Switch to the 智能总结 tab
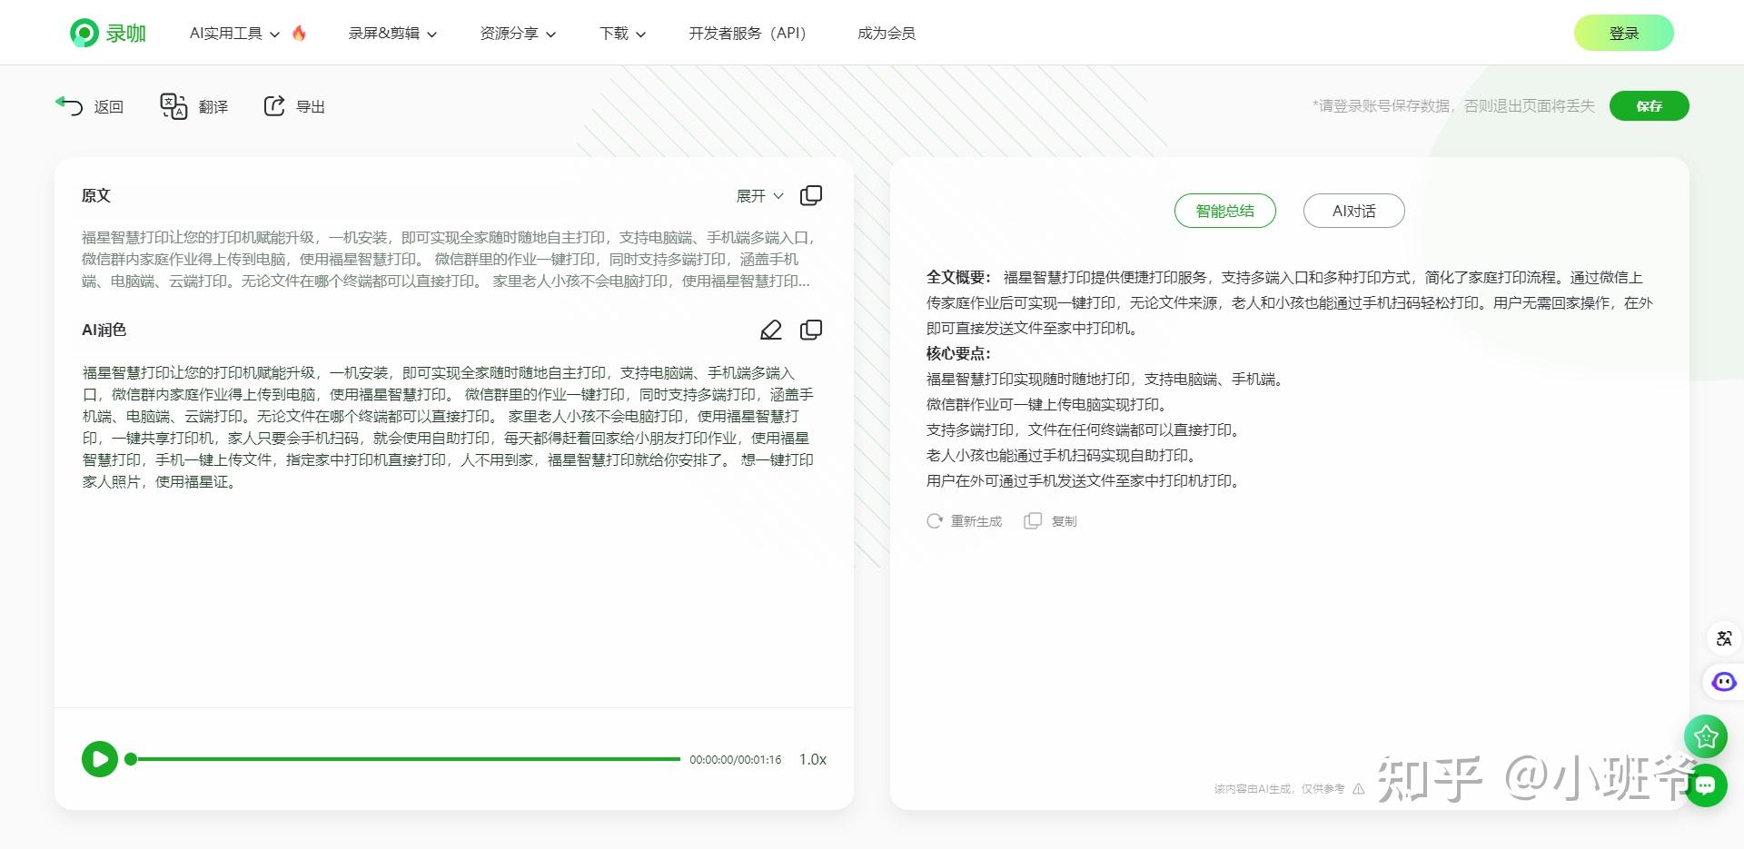Screen dimensions: 1744x849 (1224, 211)
